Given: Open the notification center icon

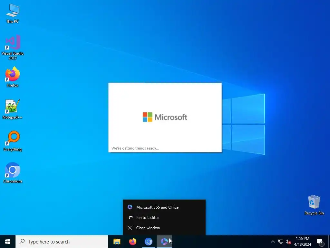Looking at the screenshot, I should [320, 242].
